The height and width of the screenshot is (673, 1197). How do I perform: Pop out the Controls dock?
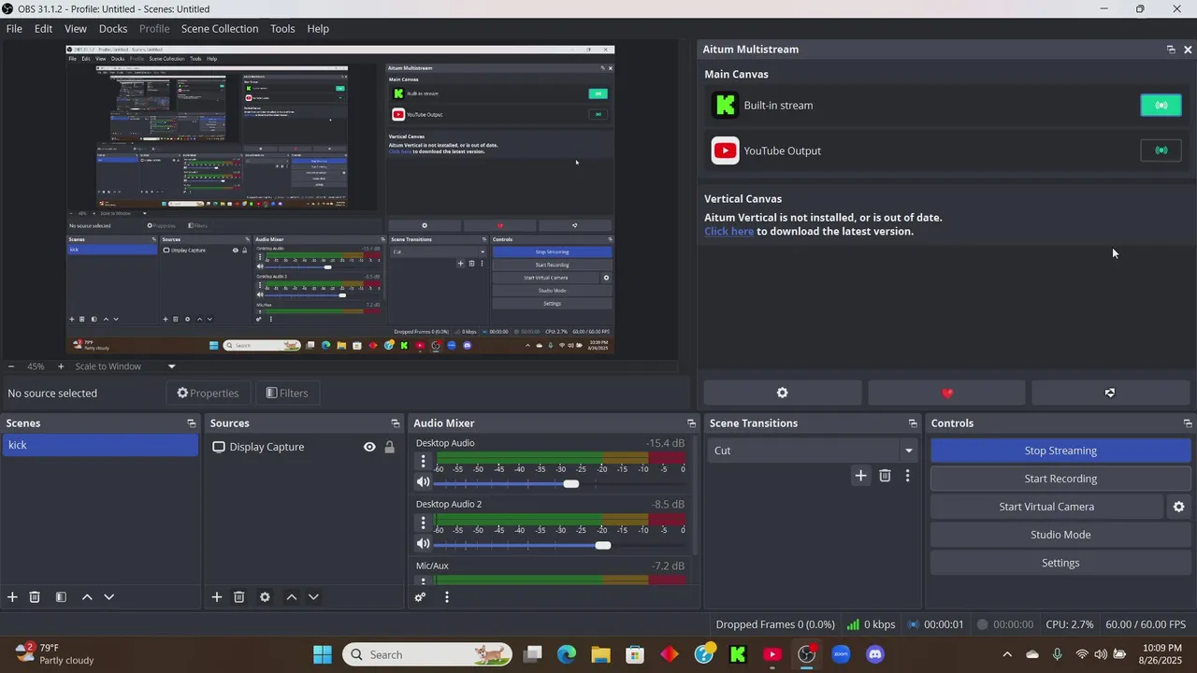pos(1188,423)
